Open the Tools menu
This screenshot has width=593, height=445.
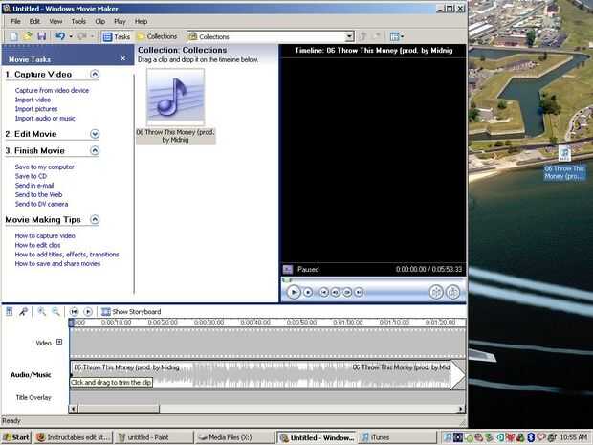(78, 22)
